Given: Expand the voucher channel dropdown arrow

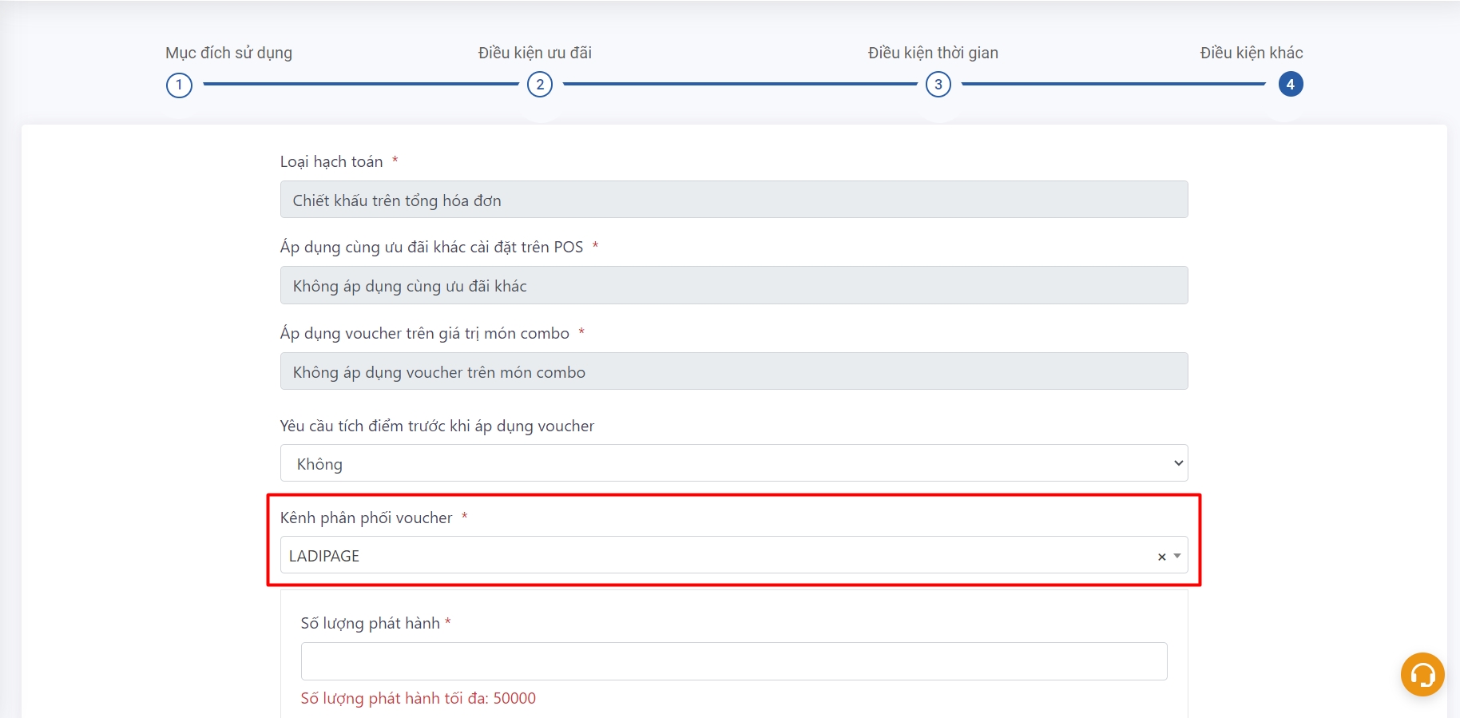Looking at the screenshot, I should (x=1177, y=556).
